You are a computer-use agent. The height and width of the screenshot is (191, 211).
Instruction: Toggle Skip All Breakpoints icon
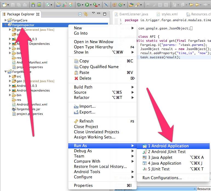pos(106,5)
